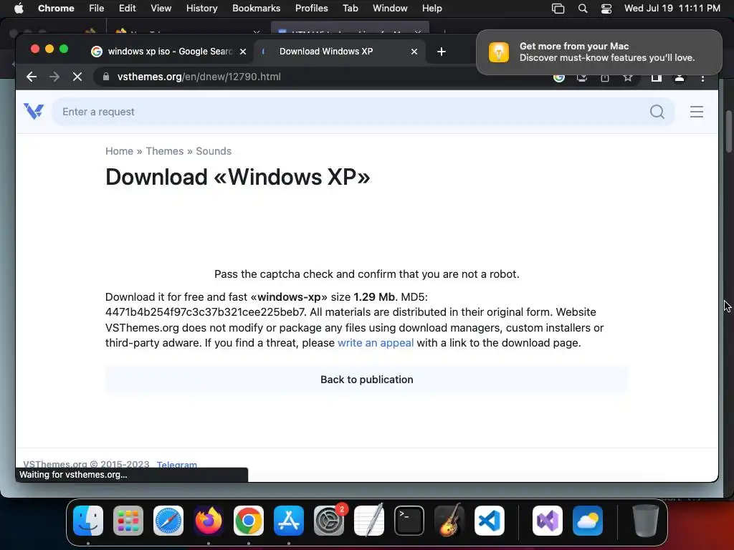Open the Help menu
This screenshot has width=734, height=550.
[x=432, y=9]
